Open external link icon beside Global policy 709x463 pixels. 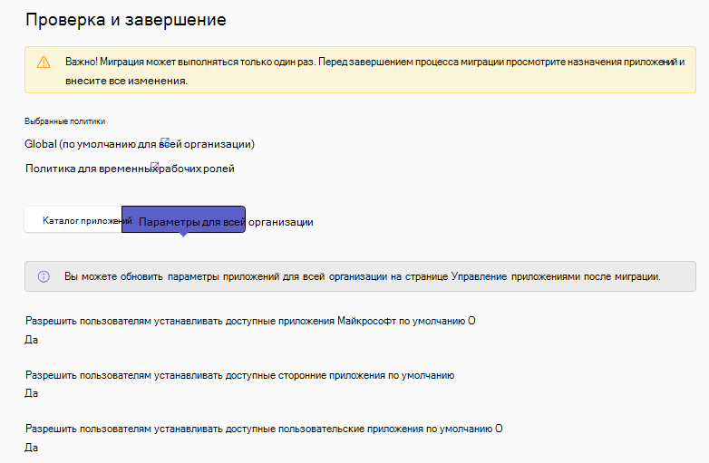coord(165,141)
